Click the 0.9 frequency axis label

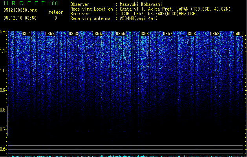[x=3, y=90]
